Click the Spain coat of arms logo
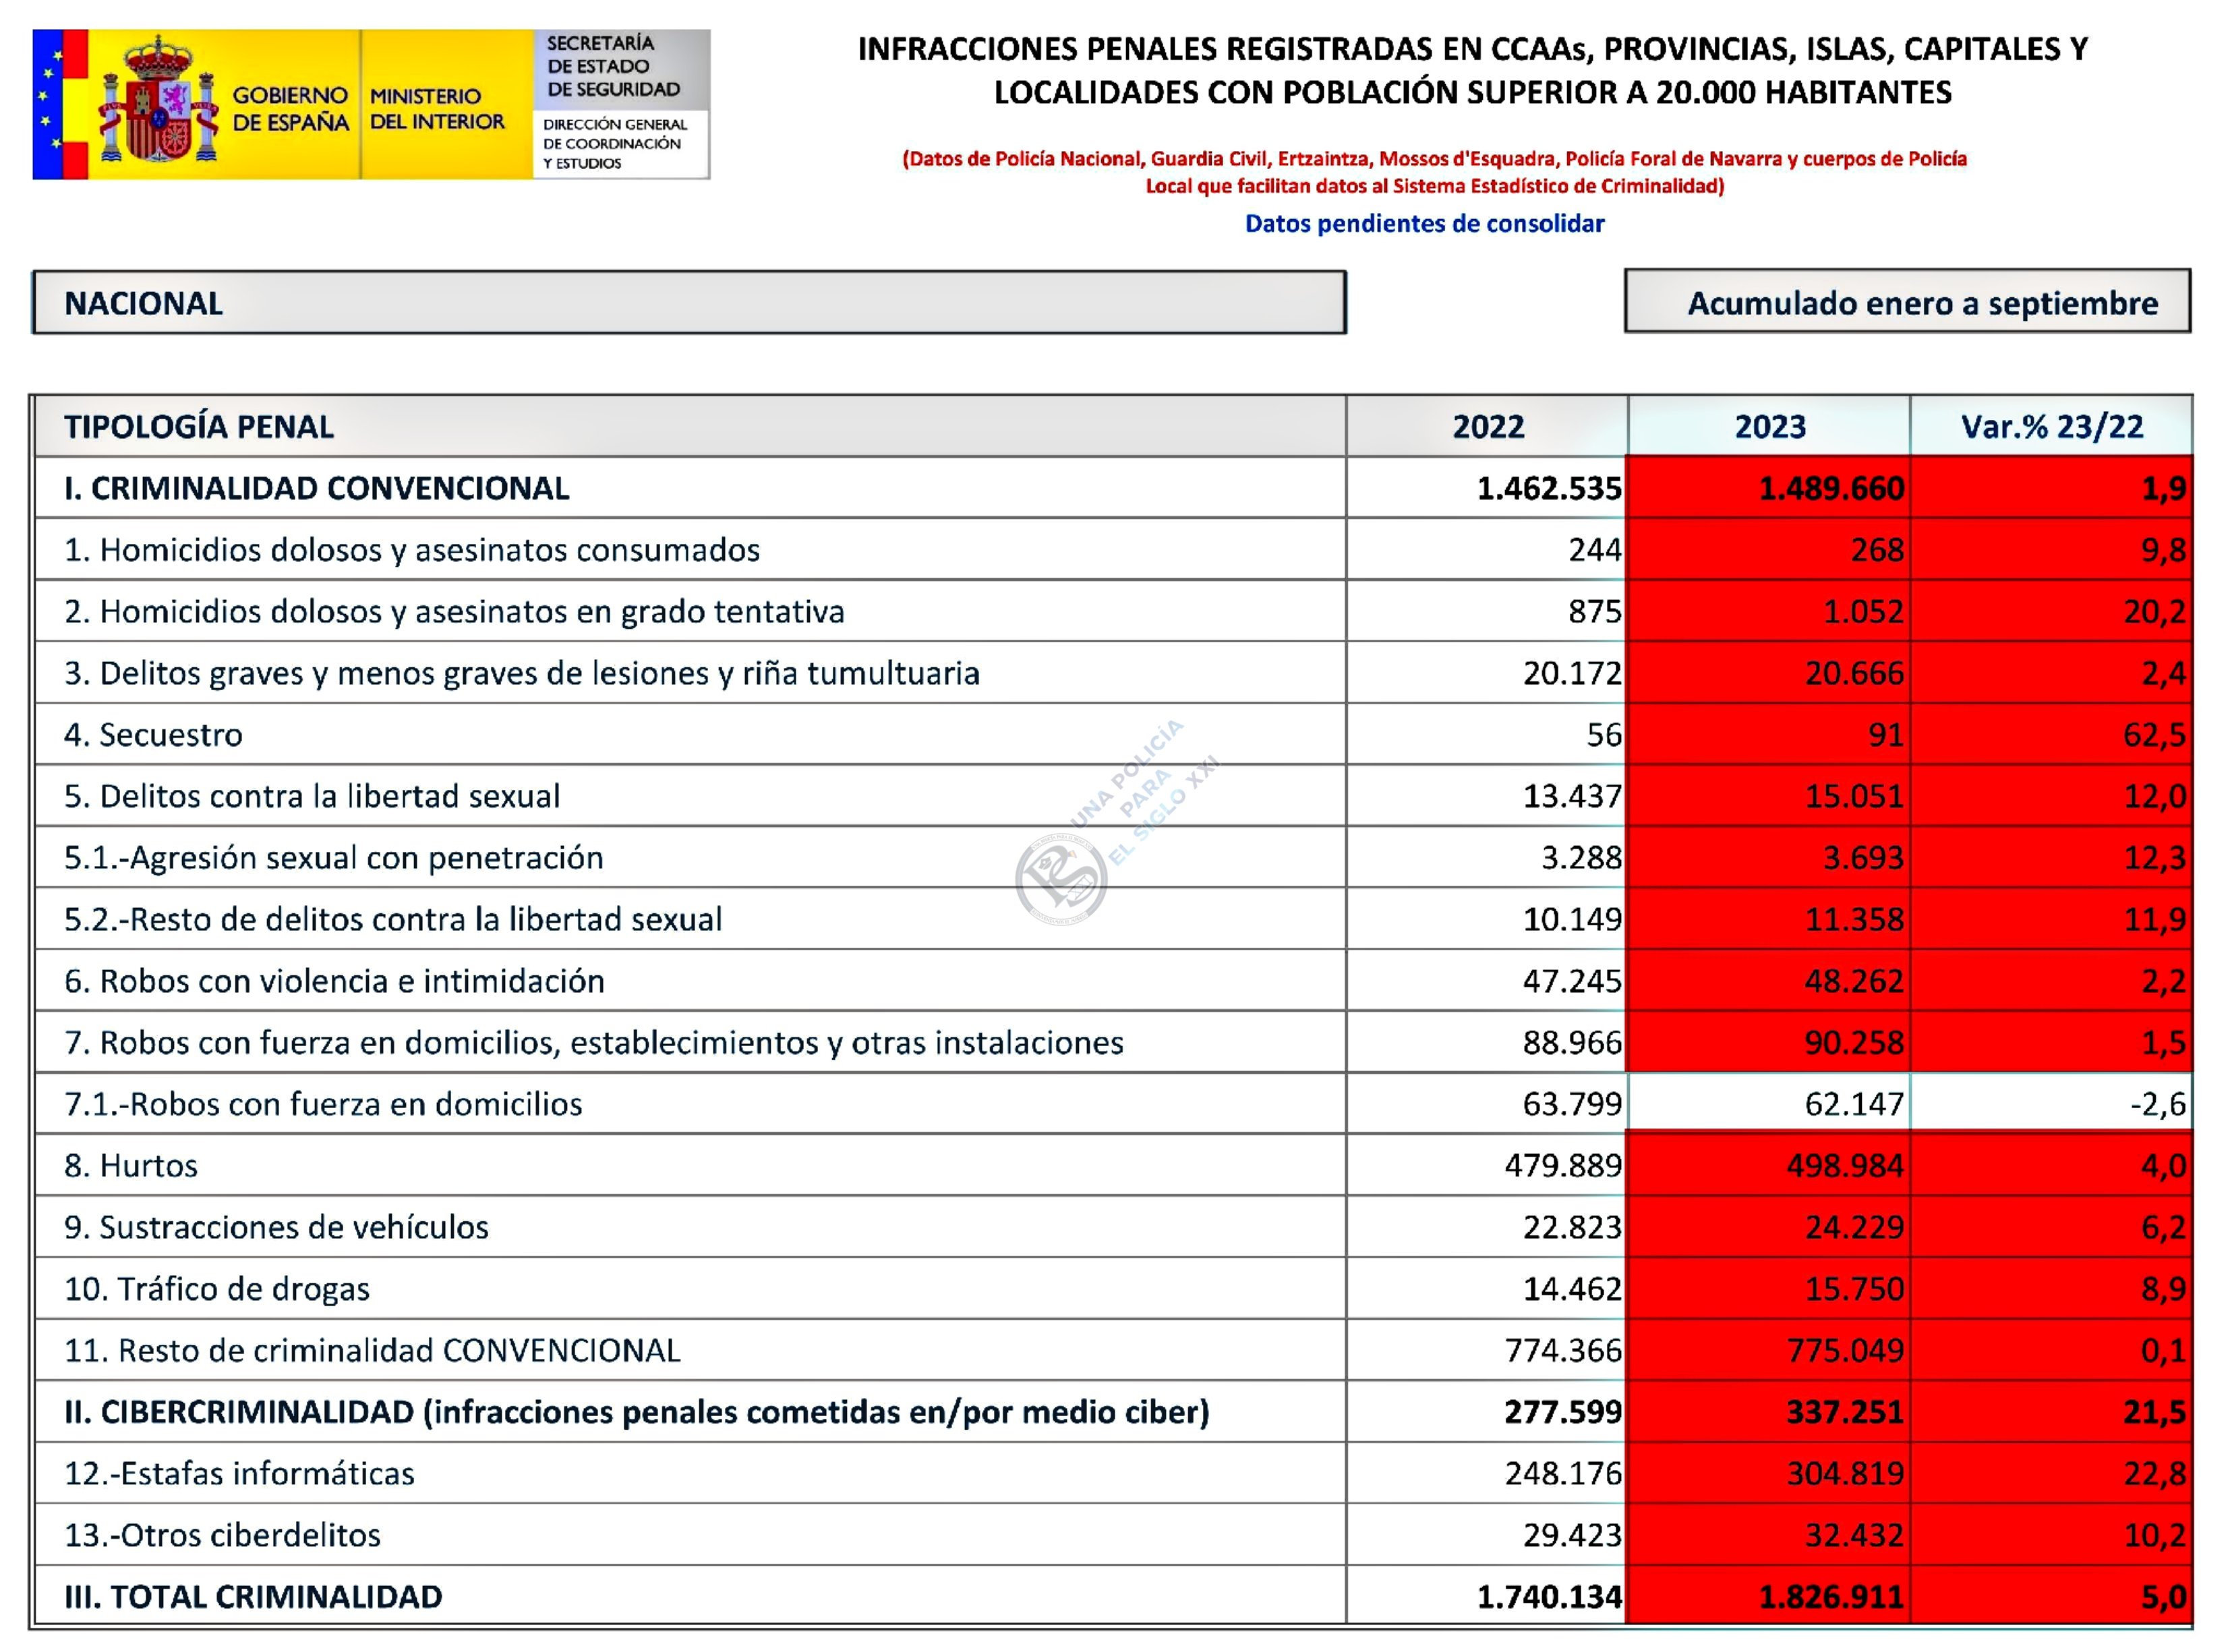2230x1652 pixels. click(160, 100)
